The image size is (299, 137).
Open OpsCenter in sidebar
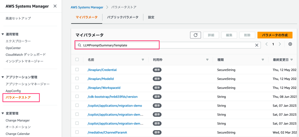click(x=13, y=48)
